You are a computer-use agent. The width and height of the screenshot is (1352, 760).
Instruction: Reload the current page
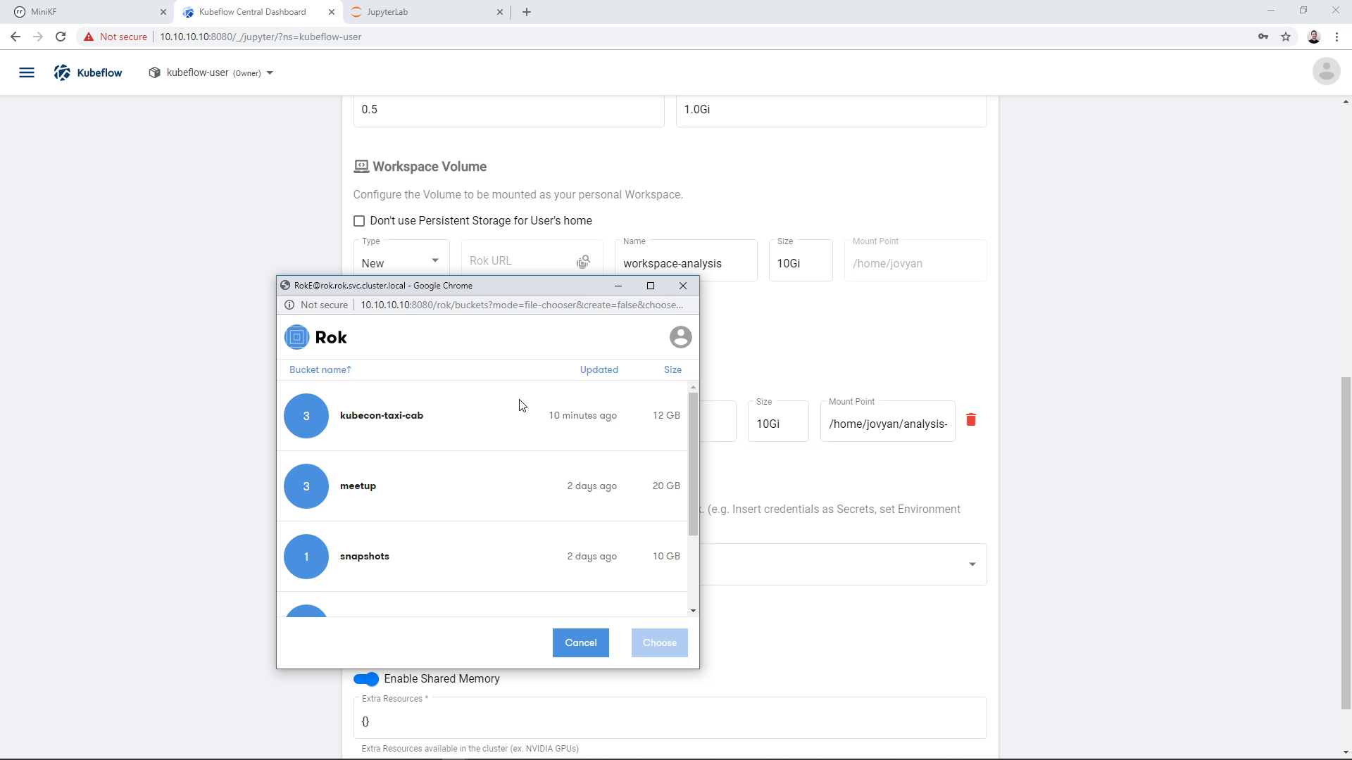[61, 37]
